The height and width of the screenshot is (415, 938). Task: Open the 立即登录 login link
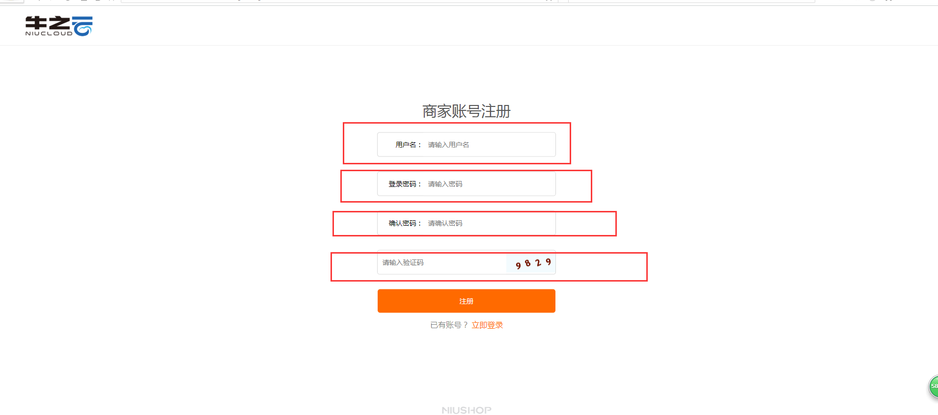[x=487, y=325]
